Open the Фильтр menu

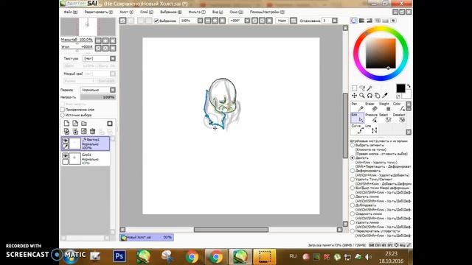coord(197,12)
